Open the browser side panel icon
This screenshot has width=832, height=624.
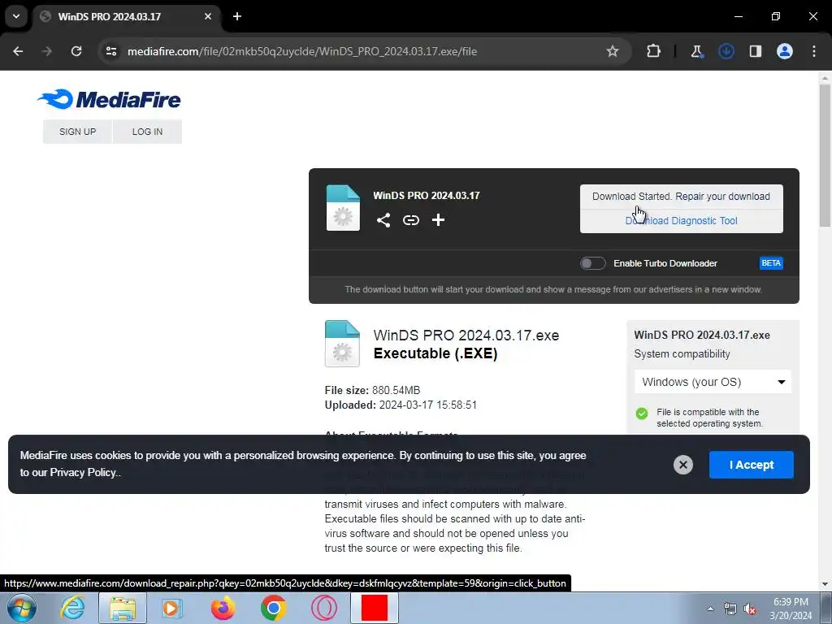756,51
